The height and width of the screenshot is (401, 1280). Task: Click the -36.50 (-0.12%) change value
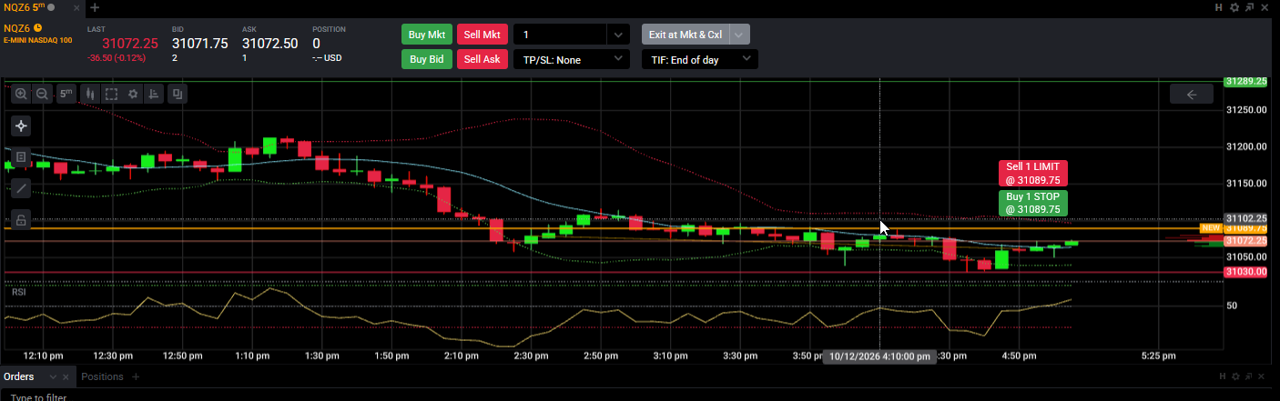pyautogui.click(x=116, y=57)
